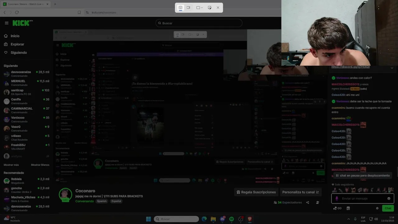Open a new browser tab

[x=55, y=4]
